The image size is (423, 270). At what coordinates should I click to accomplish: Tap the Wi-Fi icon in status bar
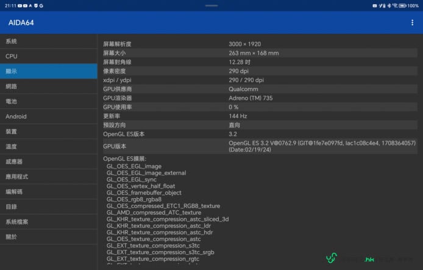coord(395,5)
